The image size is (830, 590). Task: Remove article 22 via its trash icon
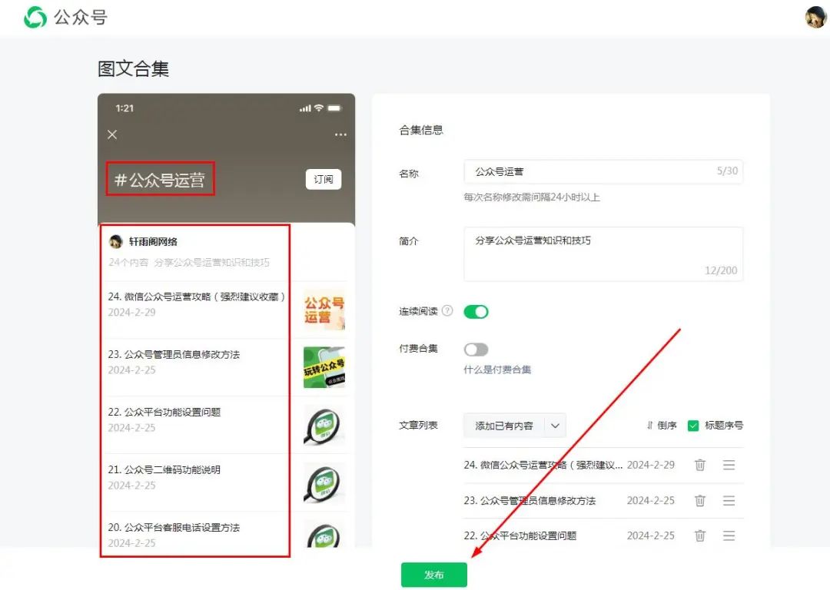(700, 535)
